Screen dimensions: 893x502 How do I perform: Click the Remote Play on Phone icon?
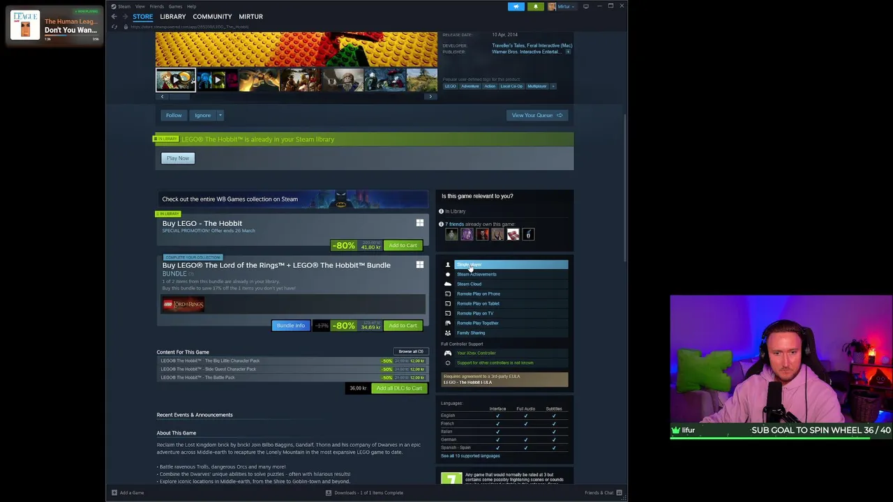448,294
